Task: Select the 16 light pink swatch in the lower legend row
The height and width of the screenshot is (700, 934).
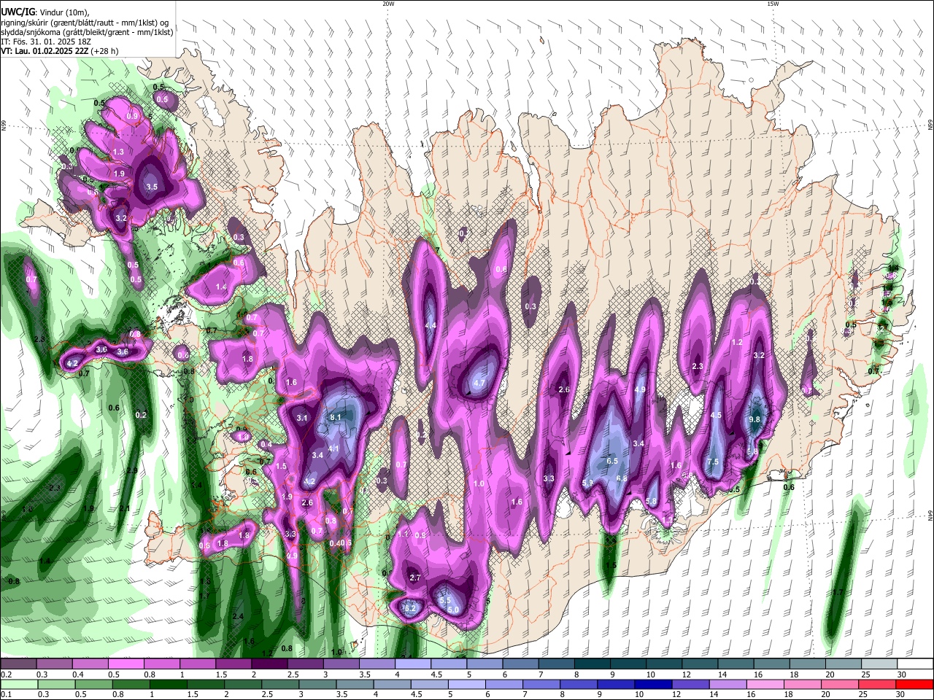Action: coord(765,684)
